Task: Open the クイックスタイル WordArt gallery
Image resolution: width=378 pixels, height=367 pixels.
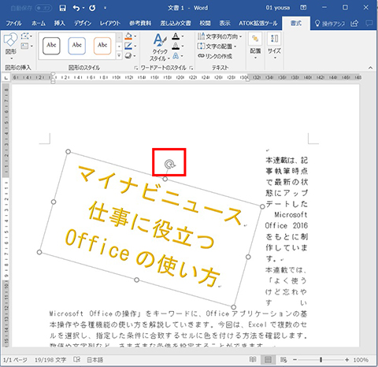Action: coord(160,46)
